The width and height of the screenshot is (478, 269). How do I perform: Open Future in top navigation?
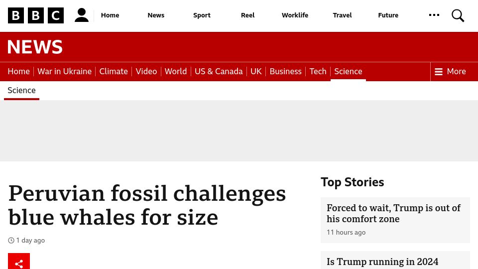point(388,15)
